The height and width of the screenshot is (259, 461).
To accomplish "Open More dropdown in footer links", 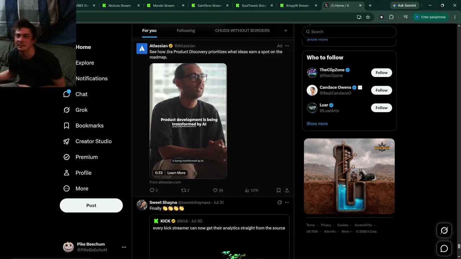I will [346, 232].
